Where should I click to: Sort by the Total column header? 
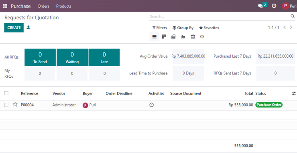[249, 93]
